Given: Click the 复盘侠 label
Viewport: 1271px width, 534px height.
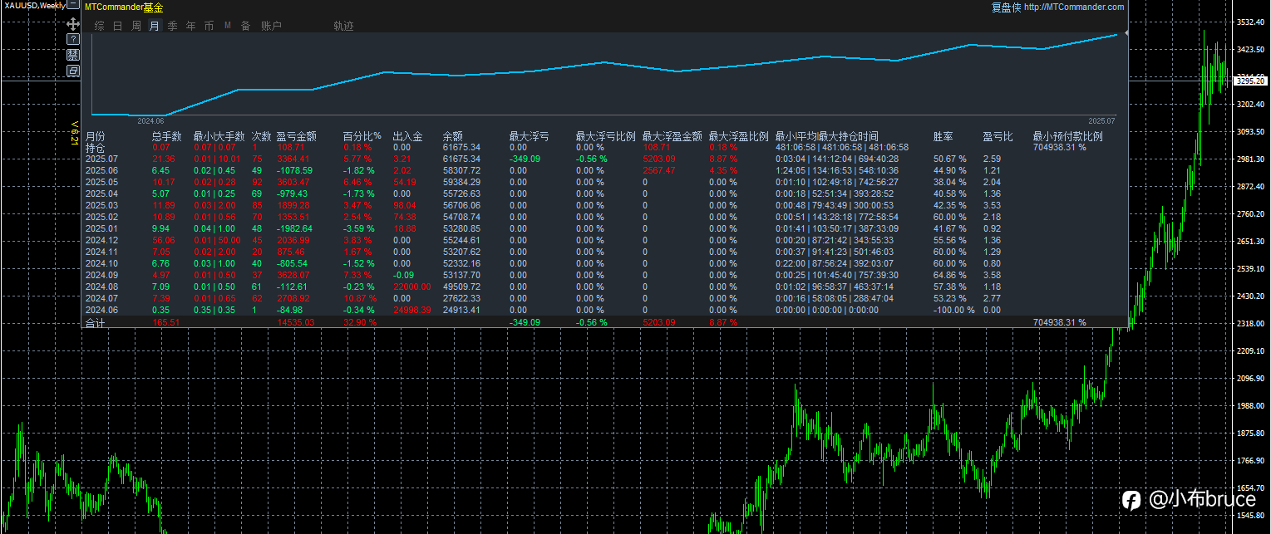Looking at the screenshot, I should [x=1006, y=7].
